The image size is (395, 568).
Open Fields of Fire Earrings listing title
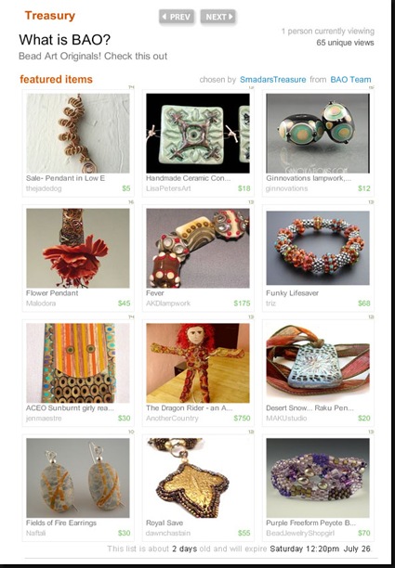click(61, 523)
